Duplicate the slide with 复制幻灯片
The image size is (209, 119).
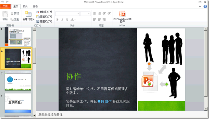44,17
